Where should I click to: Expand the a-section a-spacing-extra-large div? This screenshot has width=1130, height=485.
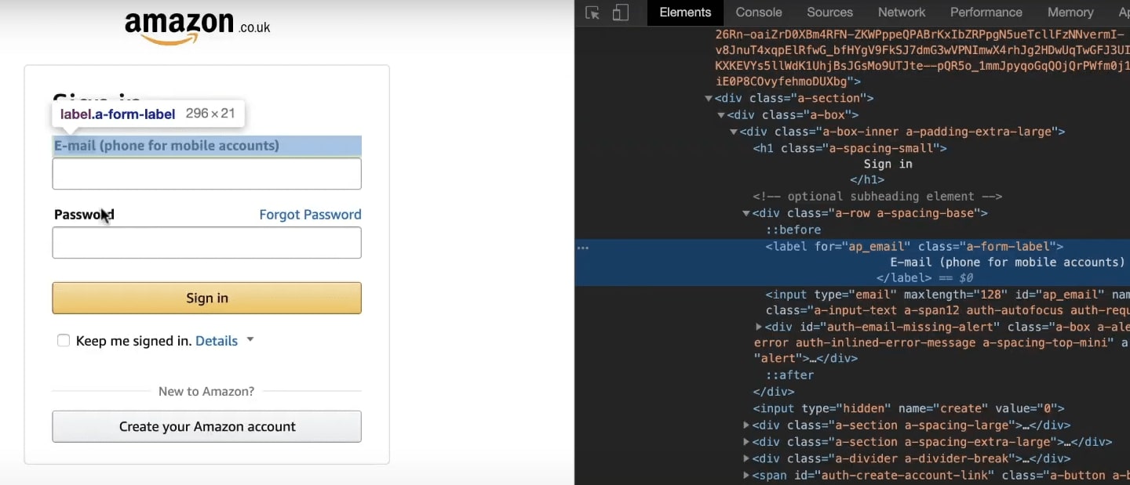click(x=746, y=442)
